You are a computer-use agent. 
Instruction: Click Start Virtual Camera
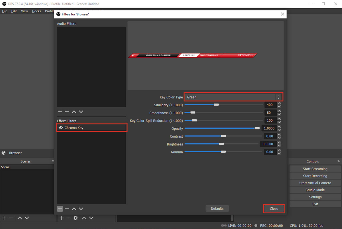pos(315,183)
